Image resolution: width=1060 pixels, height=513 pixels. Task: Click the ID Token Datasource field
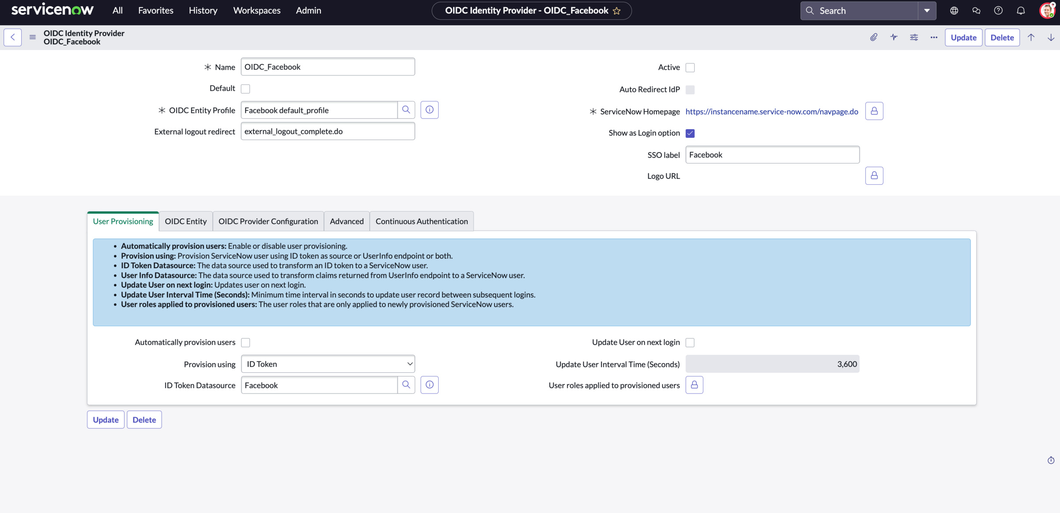point(319,385)
